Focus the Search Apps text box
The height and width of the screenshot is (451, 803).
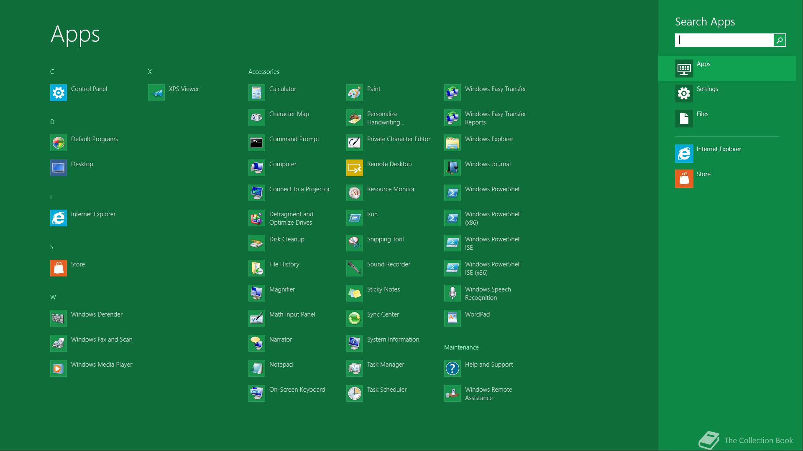click(x=724, y=40)
